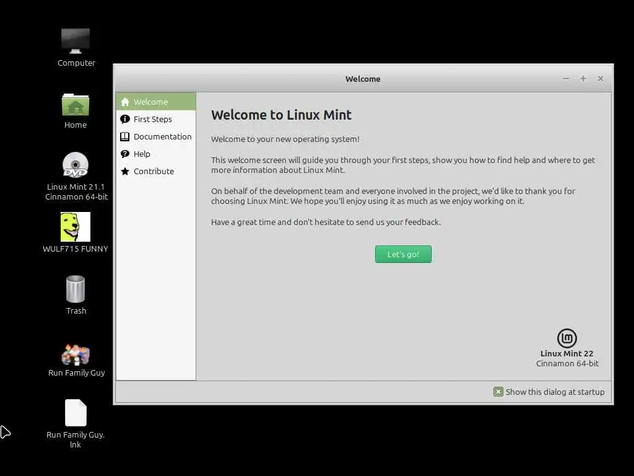Select the Run Family Guy.lnk file icon
This screenshot has height=476, width=634.
(76, 413)
